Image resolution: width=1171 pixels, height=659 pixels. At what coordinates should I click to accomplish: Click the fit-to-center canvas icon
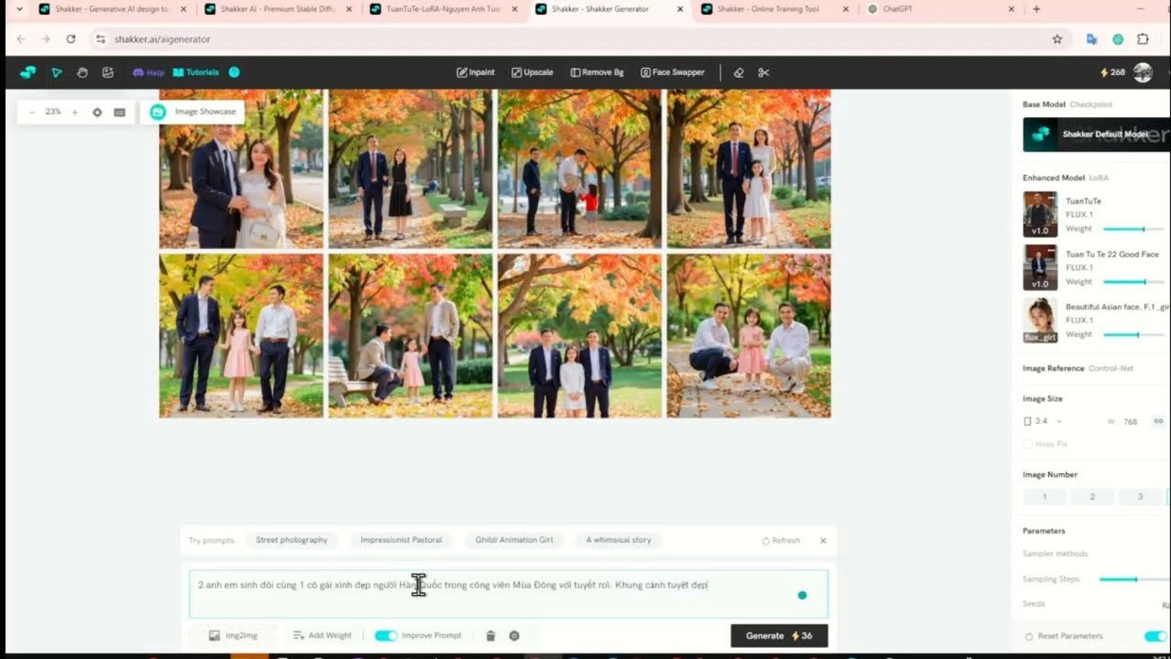pos(97,112)
